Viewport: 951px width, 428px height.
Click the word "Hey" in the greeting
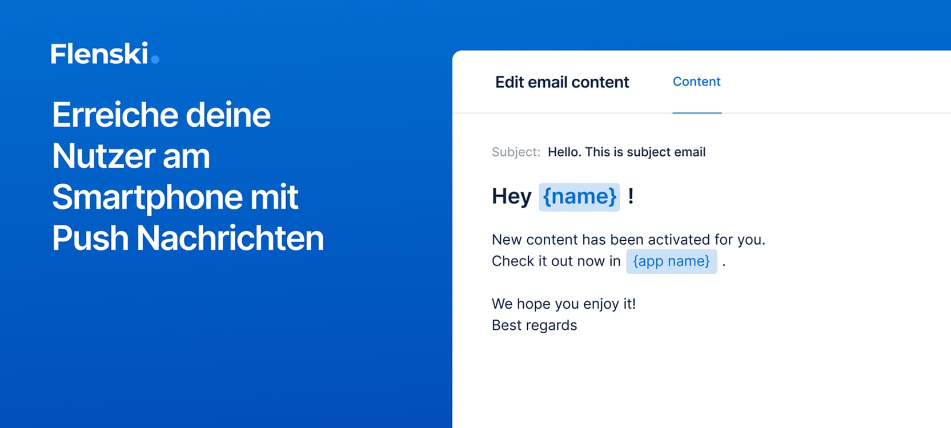pyautogui.click(x=511, y=197)
